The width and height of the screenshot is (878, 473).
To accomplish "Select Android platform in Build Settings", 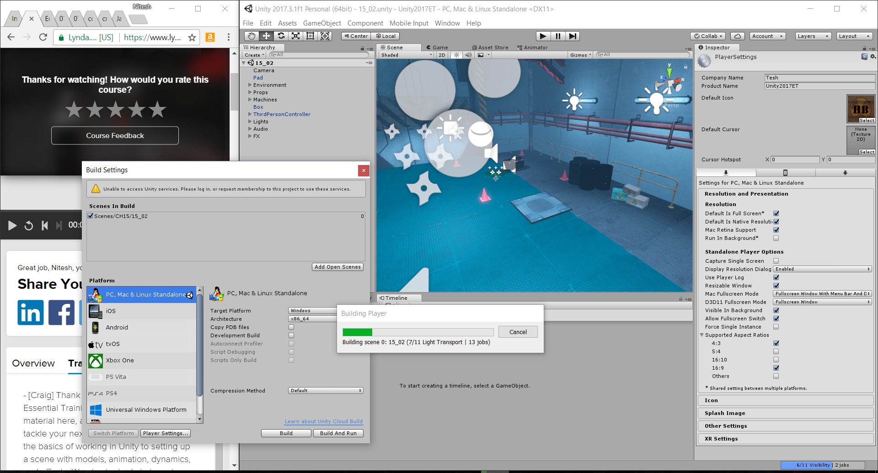I will click(x=142, y=327).
